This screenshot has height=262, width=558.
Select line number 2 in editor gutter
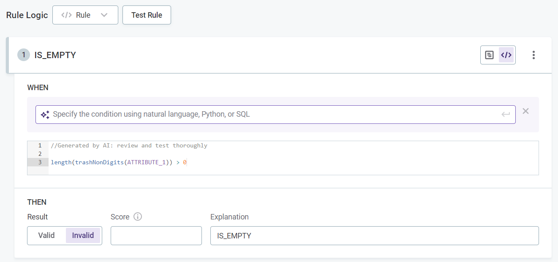40,154
